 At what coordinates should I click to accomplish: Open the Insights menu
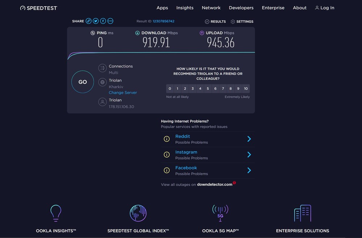(x=185, y=8)
